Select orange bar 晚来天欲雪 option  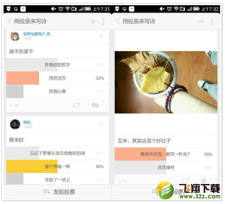click(166, 154)
